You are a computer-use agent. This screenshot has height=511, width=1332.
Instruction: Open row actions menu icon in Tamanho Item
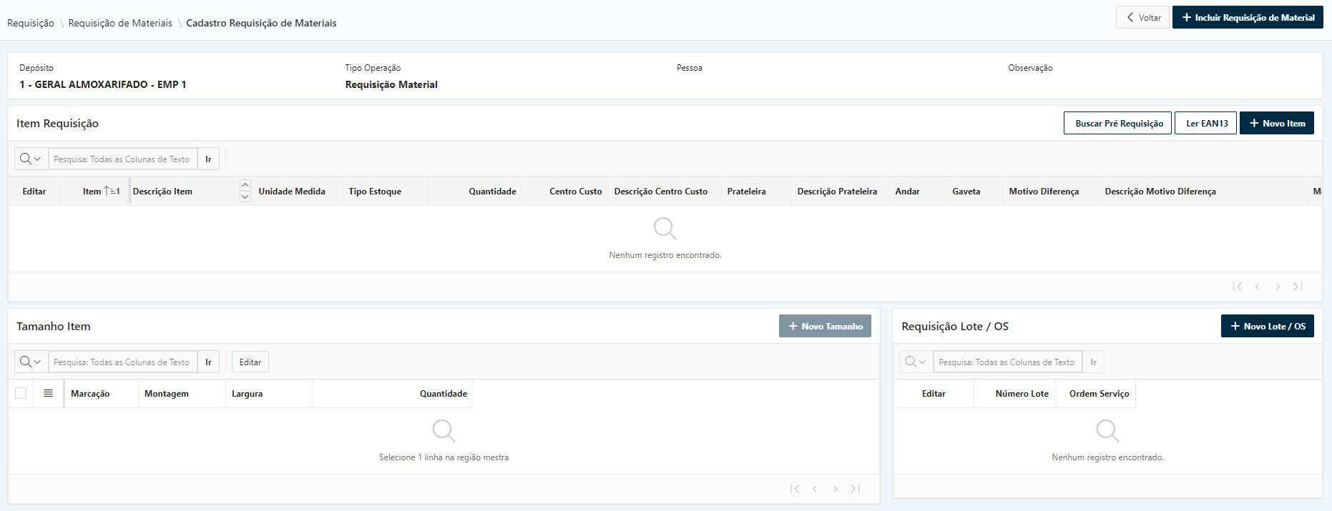48,394
